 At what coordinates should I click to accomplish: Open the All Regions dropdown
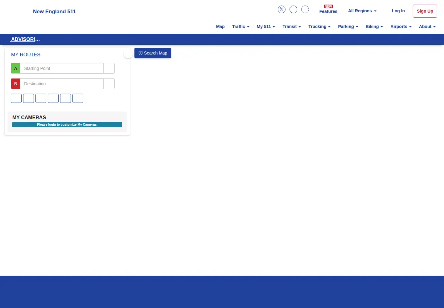click(x=362, y=11)
